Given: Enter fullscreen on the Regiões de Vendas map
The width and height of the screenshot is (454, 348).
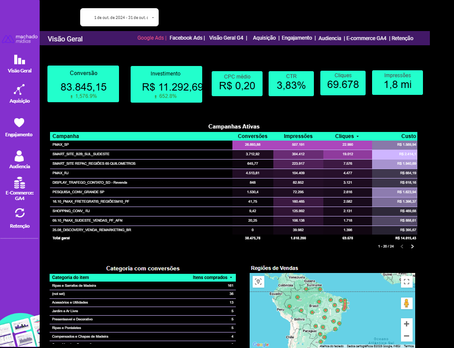Looking at the screenshot, I should [x=406, y=282].
